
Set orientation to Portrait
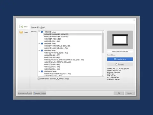point(120,65)
